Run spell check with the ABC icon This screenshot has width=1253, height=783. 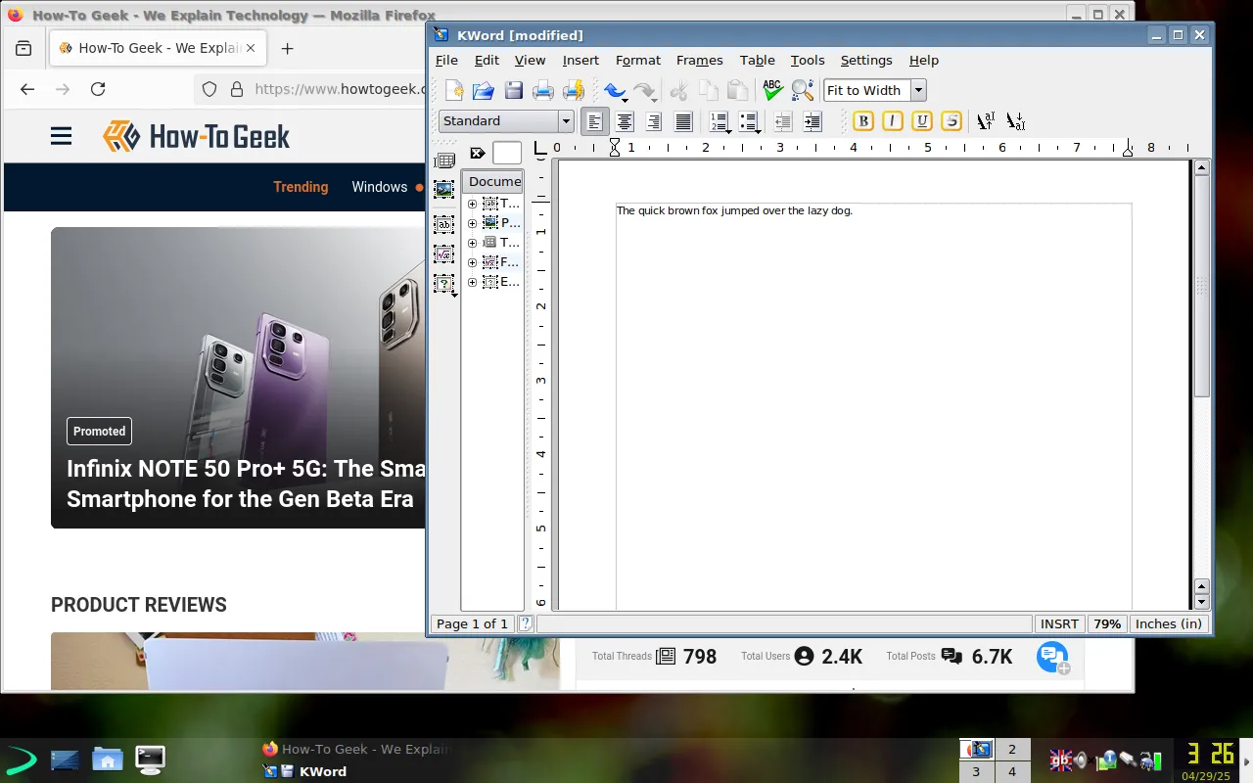coord(772,89)
